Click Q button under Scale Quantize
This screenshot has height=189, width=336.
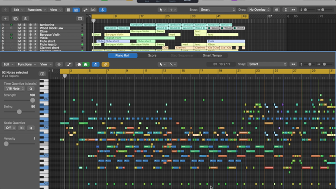click(31, 128)
